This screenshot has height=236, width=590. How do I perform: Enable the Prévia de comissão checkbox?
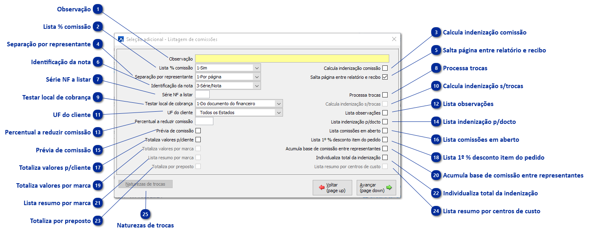[198, 130]
